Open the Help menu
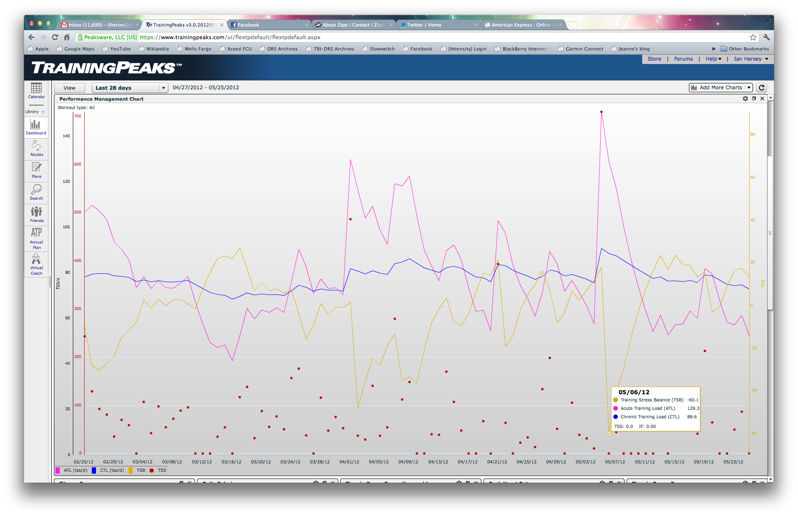 (713, 59)
